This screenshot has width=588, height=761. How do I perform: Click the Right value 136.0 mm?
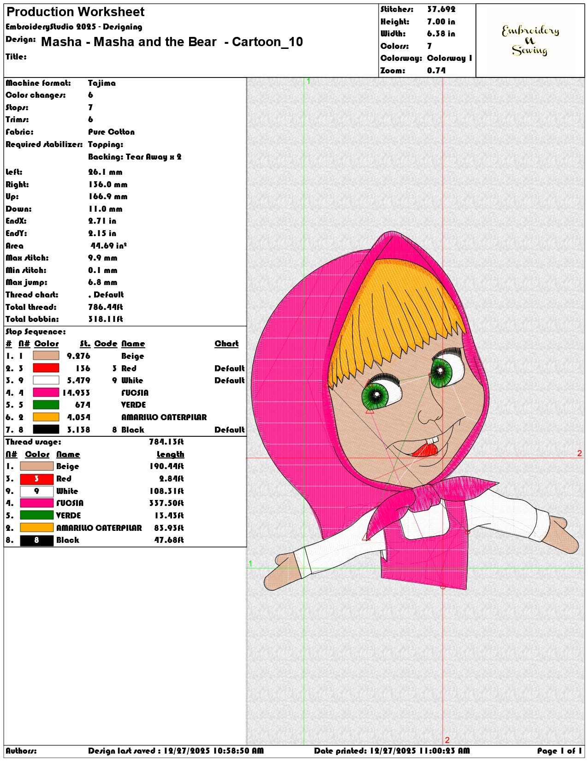[108, 184]
